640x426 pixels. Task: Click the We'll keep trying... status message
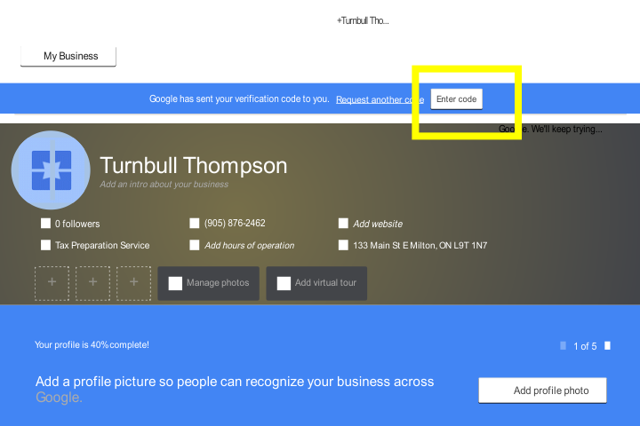tap(566, 130)
